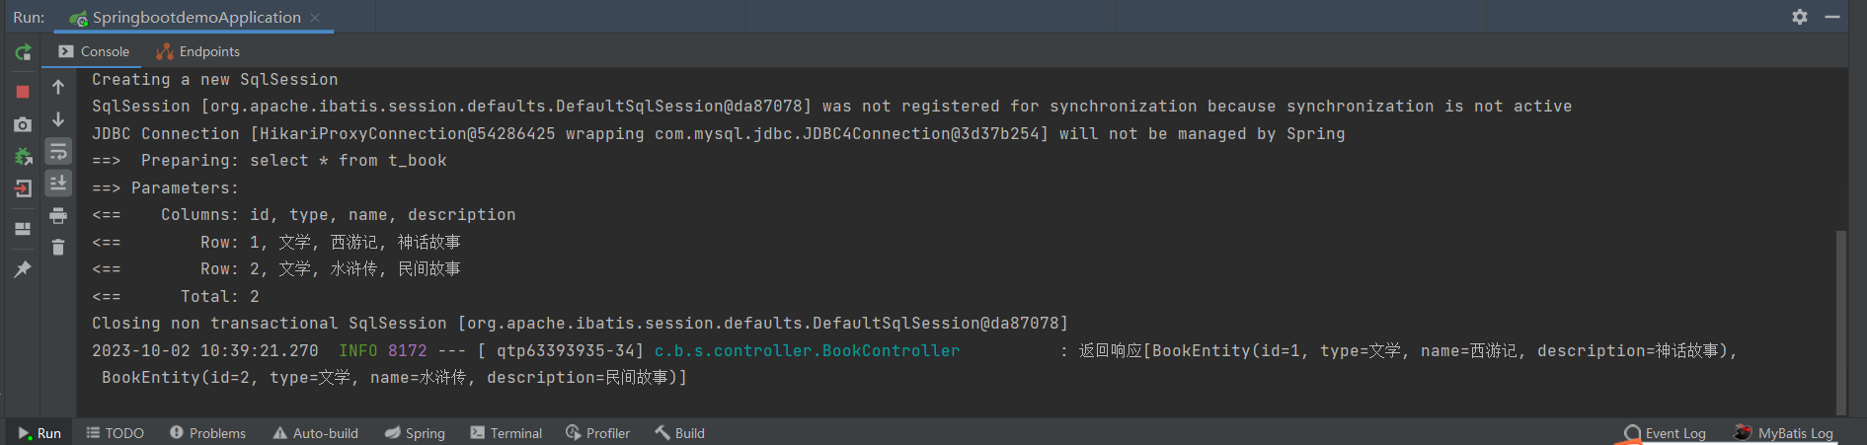Clear all console output with trash icon

58,248
